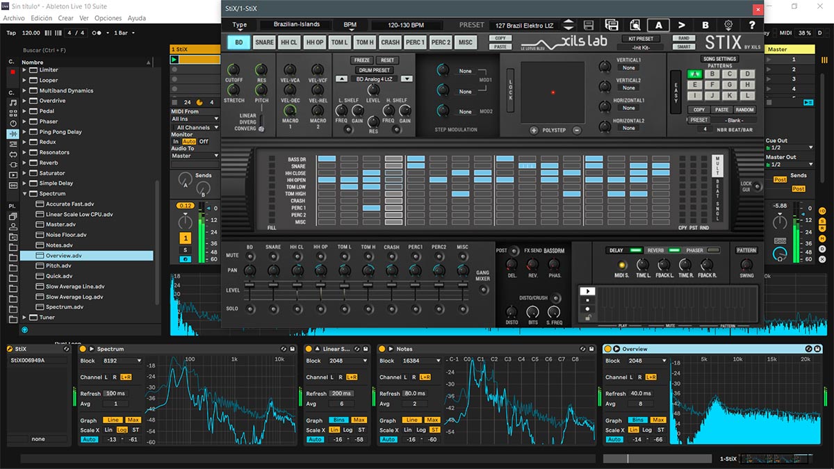Open the Crear menu
The width and height of the screenshot is (834, 469).
click(66, 18)
